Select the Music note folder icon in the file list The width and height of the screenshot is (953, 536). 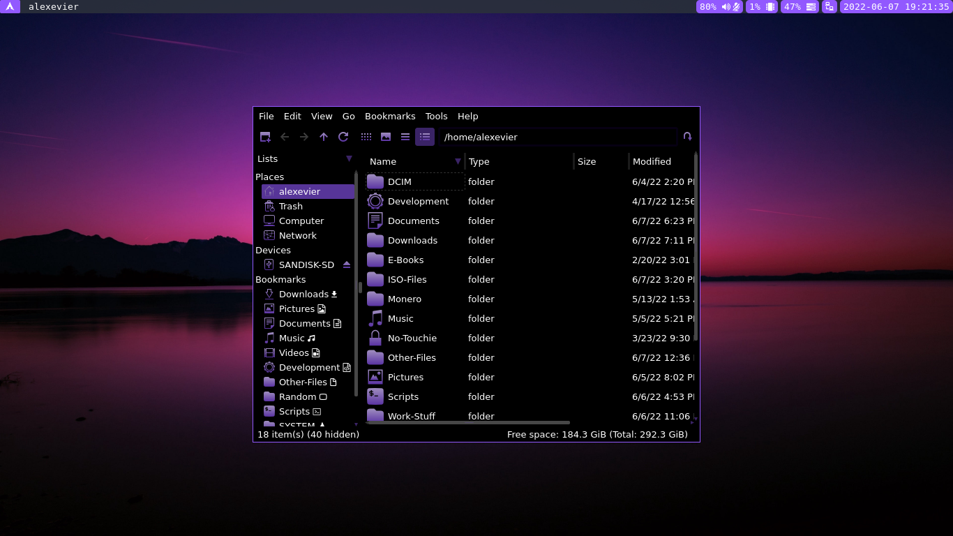375,318
